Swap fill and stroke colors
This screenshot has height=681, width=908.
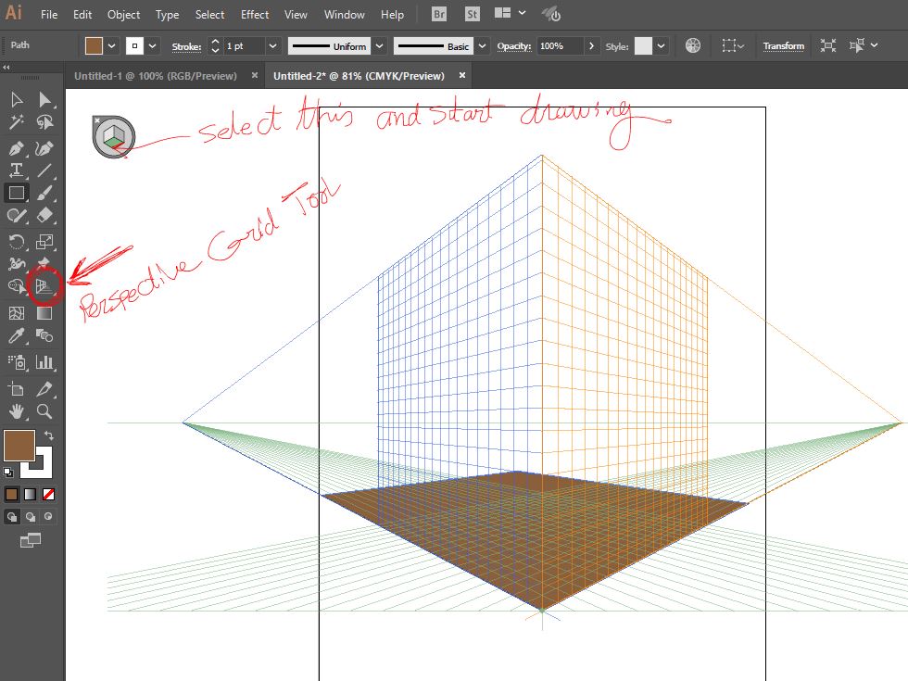click(48, 435)
